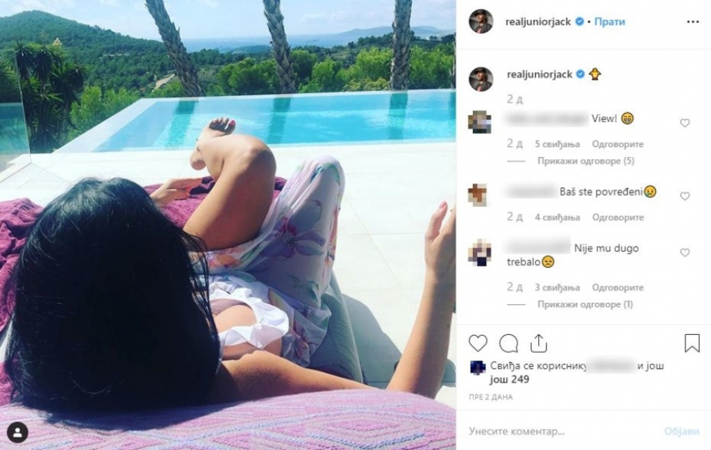Click header profile avatar of realjuniorjack

point(480,22)
